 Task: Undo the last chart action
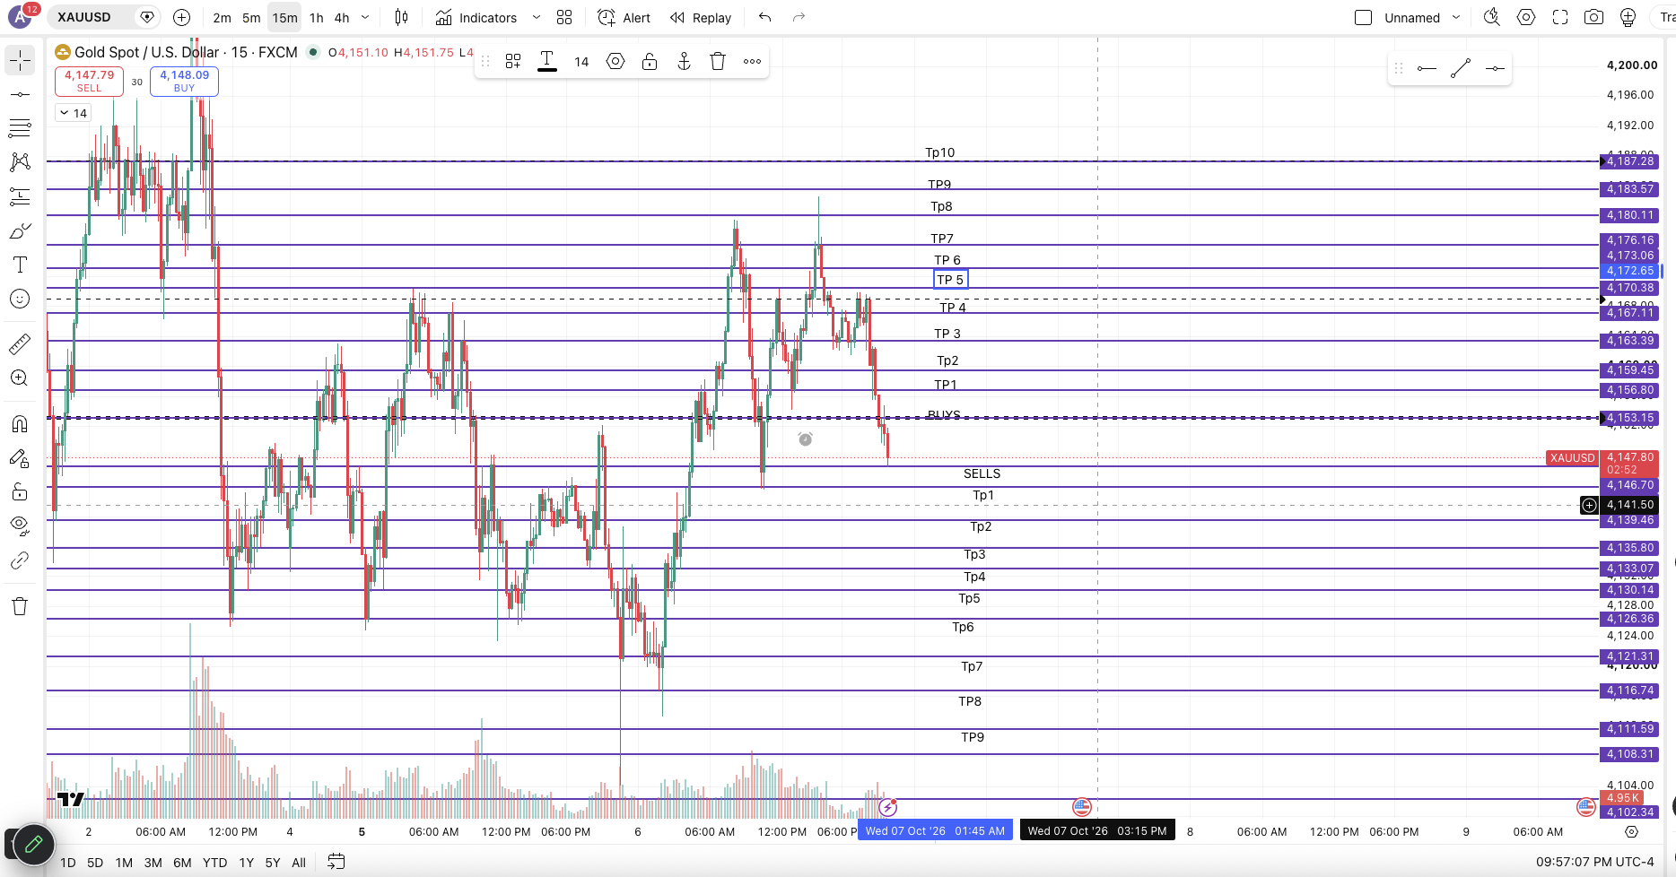[x=764, y=17]
